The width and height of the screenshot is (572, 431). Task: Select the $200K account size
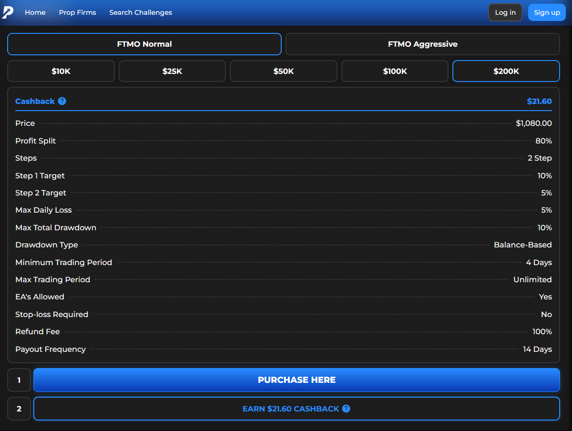506,71
